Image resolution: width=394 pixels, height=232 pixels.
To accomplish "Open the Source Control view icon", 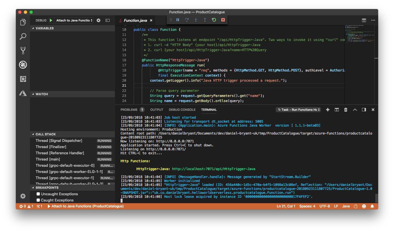I will [23, 51].
